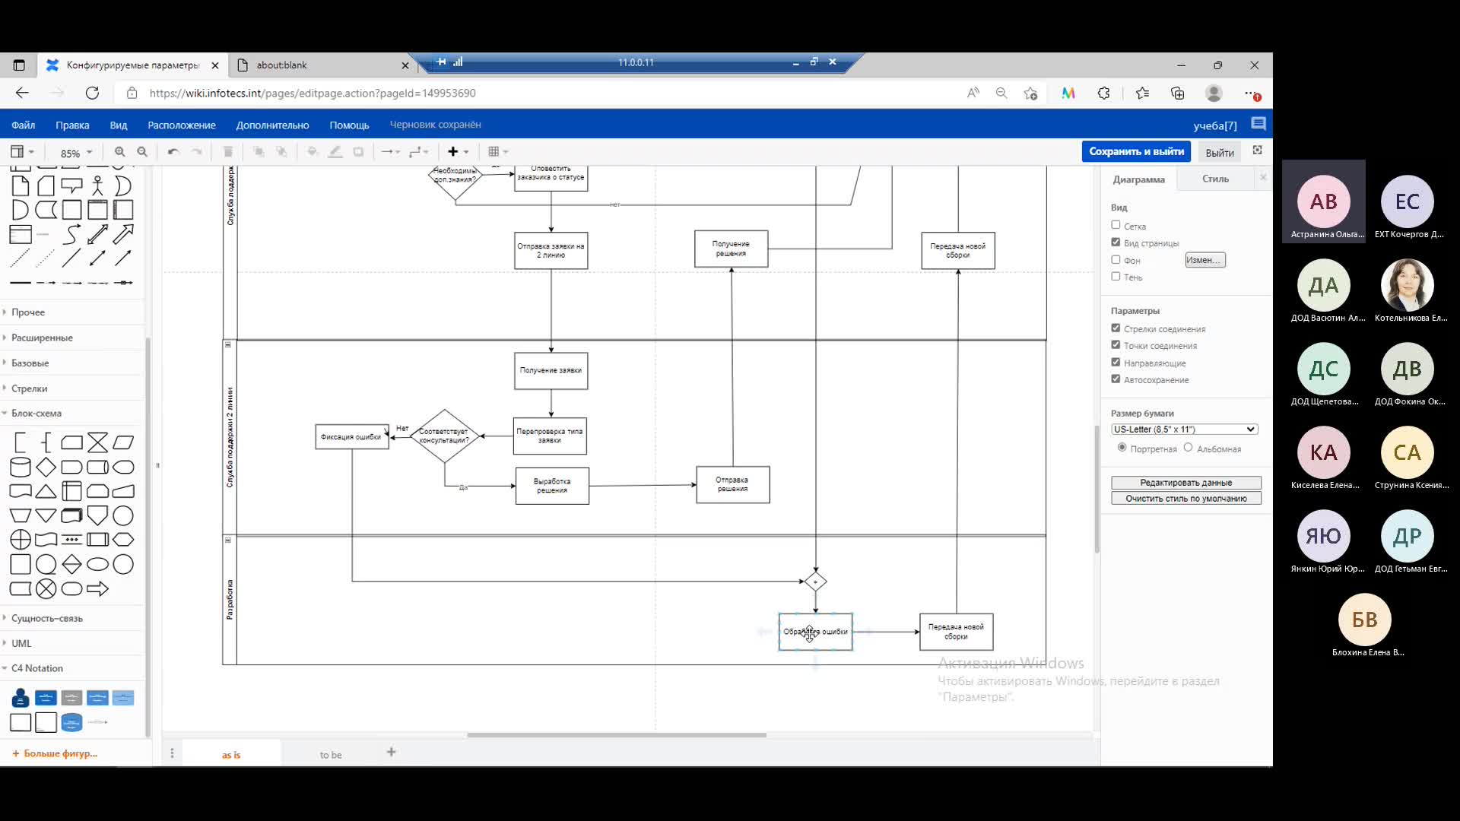Choose the callout speech bubble shape
The width and height of the screenshot is (1460, 821).
point(71,185)
